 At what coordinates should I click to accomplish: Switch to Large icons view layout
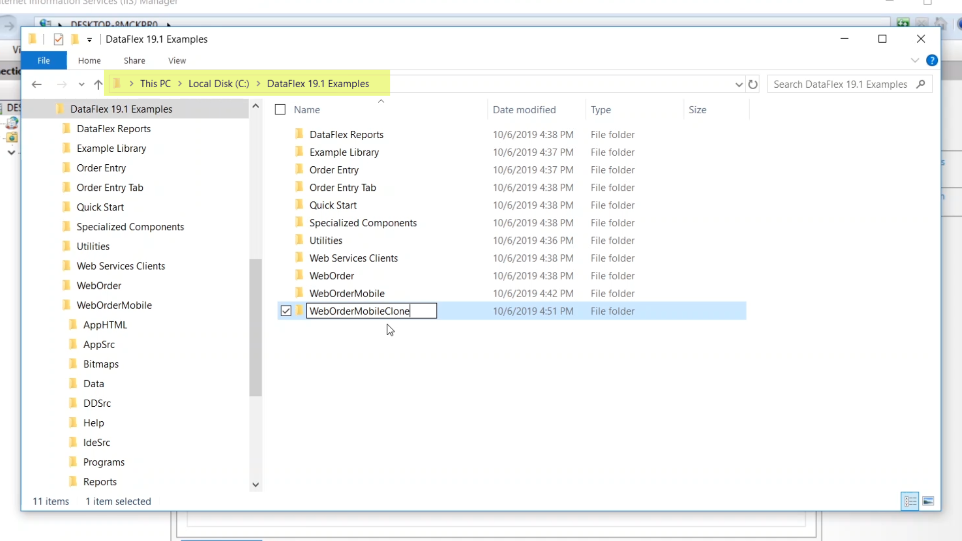928,501
